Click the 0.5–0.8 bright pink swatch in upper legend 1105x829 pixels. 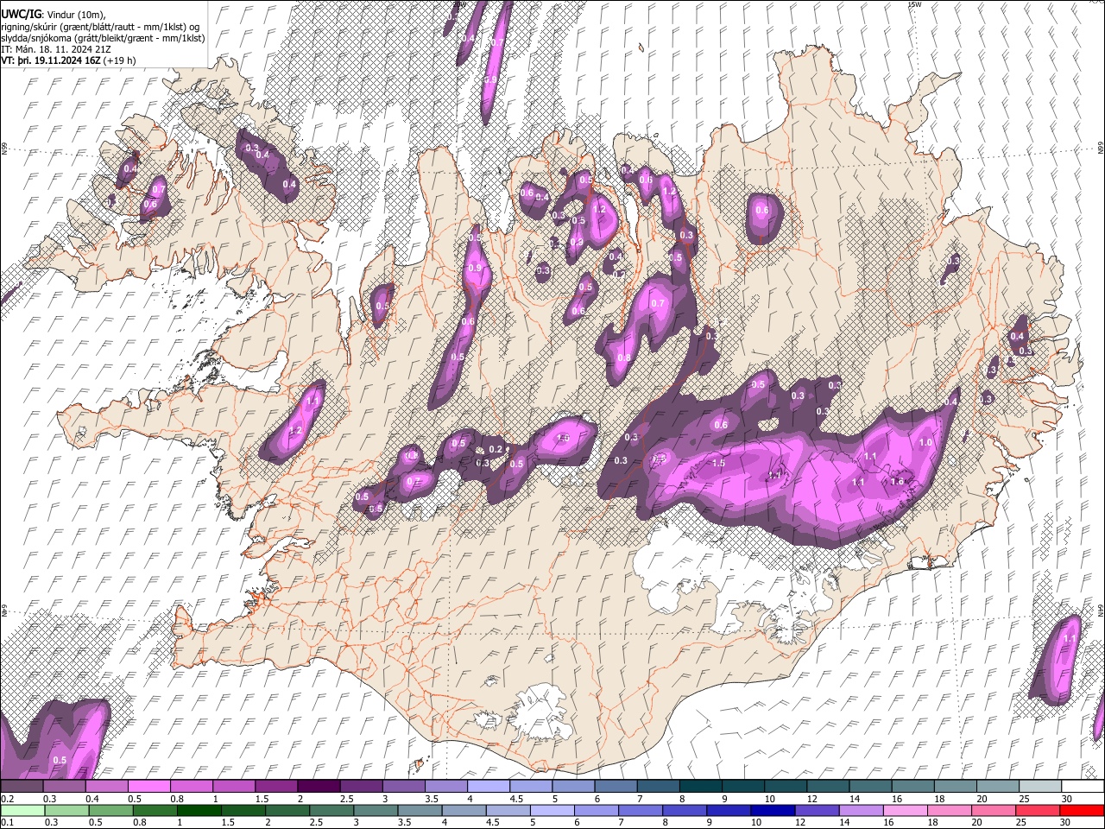(x=148, y=787)
